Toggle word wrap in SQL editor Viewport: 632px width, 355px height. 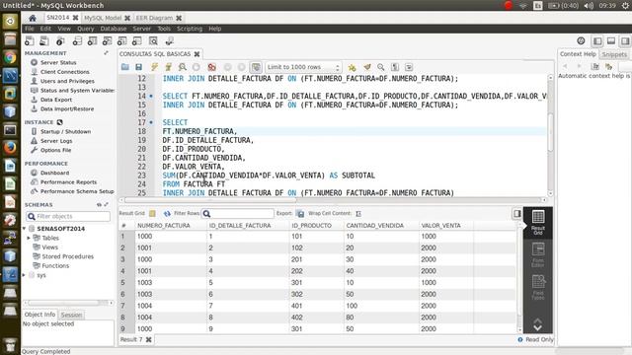(409, 67)
